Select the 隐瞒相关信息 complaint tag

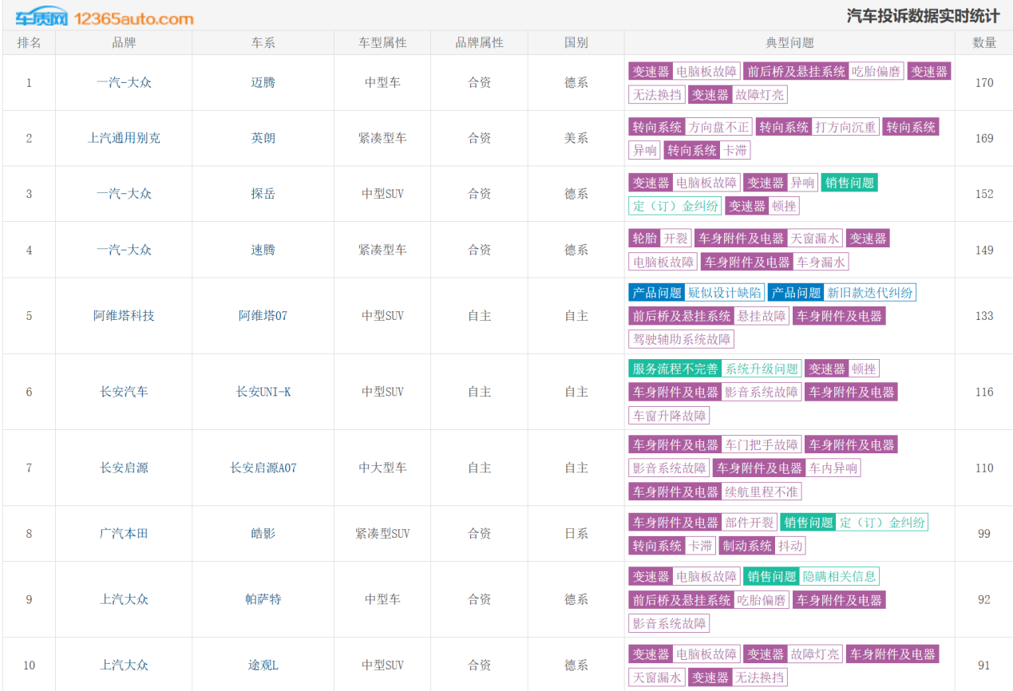tap(839, 576)
